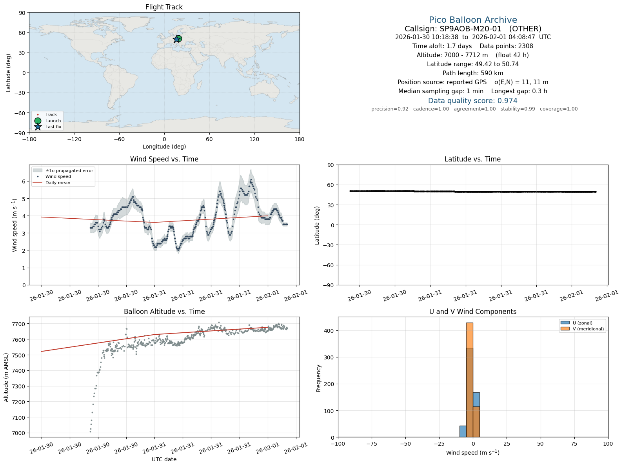Click the orange V (meridional) legend swatch
This screenshot has height=466, width=623.
tap(565, 329)
